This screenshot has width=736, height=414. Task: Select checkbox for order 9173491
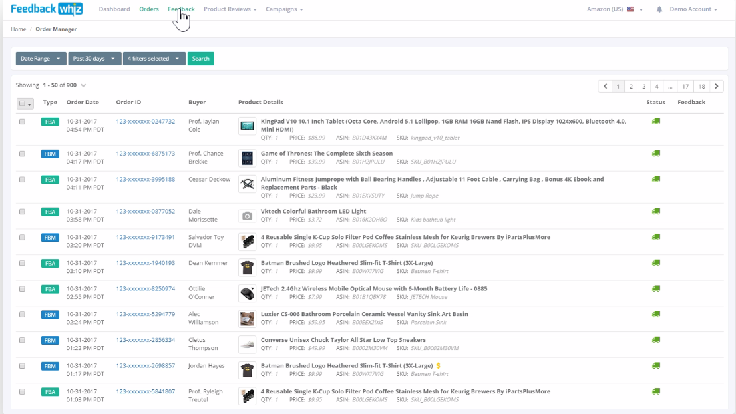point(22,237)
